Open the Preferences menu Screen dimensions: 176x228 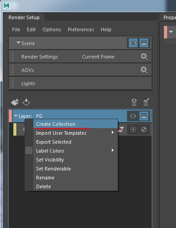pyautogui.click(x=81, y=29)
